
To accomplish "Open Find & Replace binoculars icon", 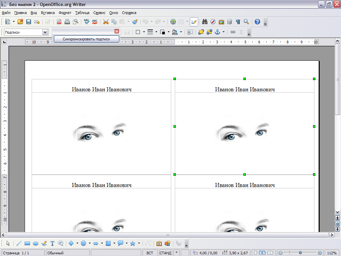I will coord(205,22).
